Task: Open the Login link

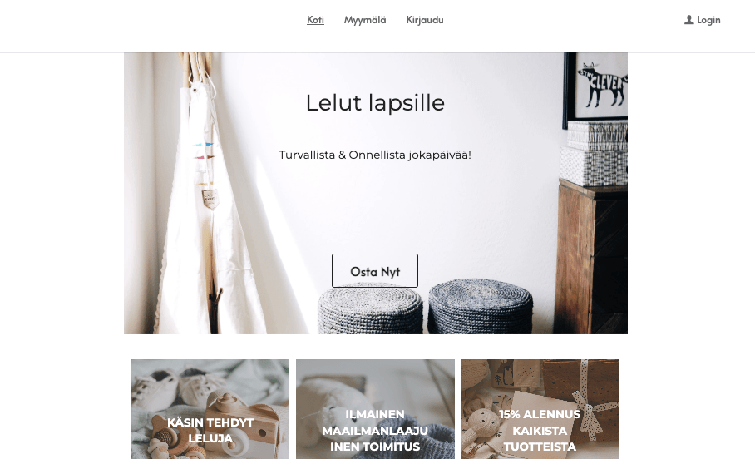Action: (x=708, y=20)
